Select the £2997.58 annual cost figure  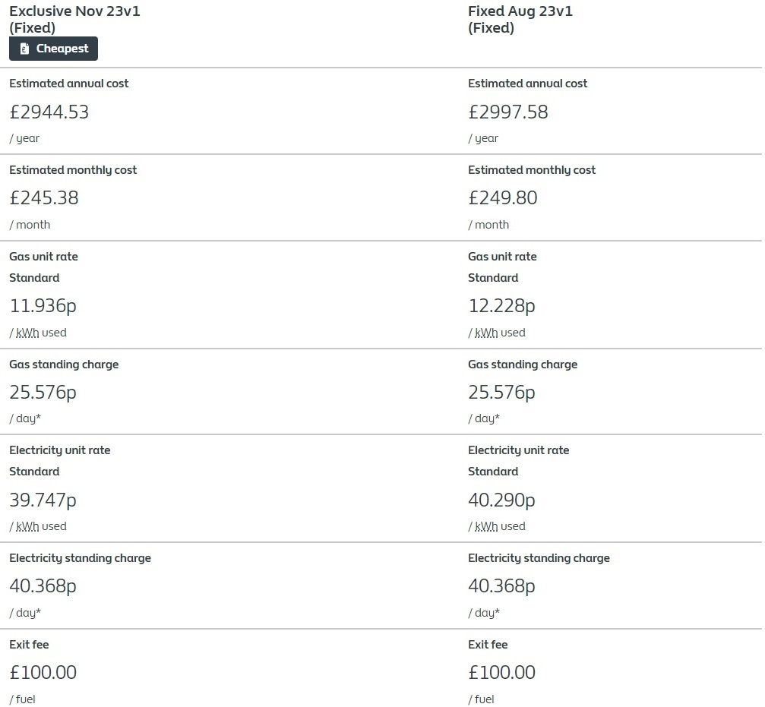click(x=508, y=112)
